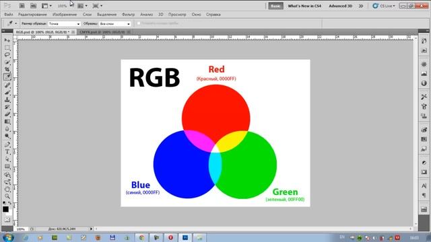Select the Zoom tool in toolbox
The image size is (431, 242).
pos(7,196)
